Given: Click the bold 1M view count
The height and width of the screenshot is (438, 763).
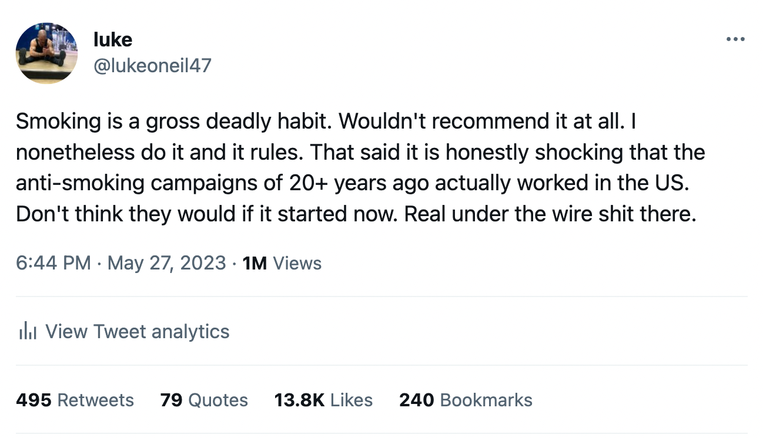Looking at the screenshot, I should pyautogui.click(x=255, y=263).
